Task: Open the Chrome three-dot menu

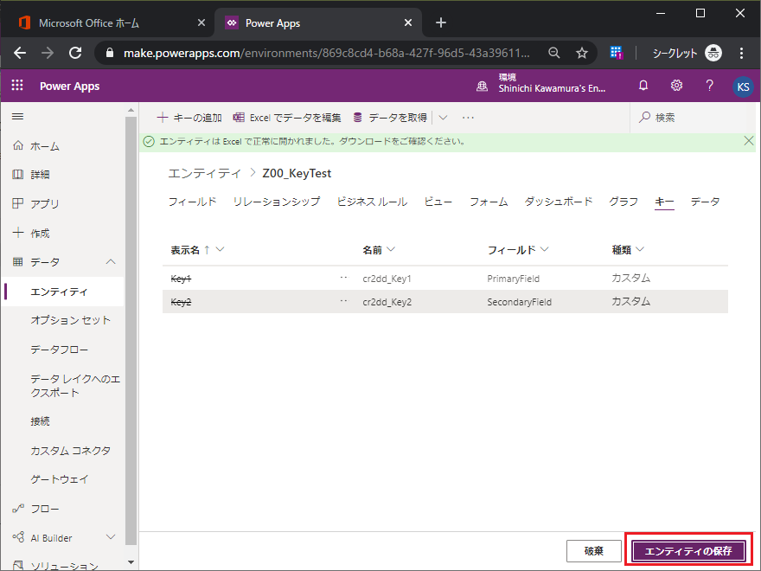Action: pyautogui.click(x=741, y=53)
